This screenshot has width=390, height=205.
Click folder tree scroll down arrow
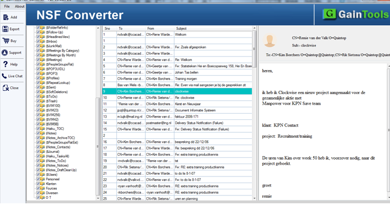[98, 198]
